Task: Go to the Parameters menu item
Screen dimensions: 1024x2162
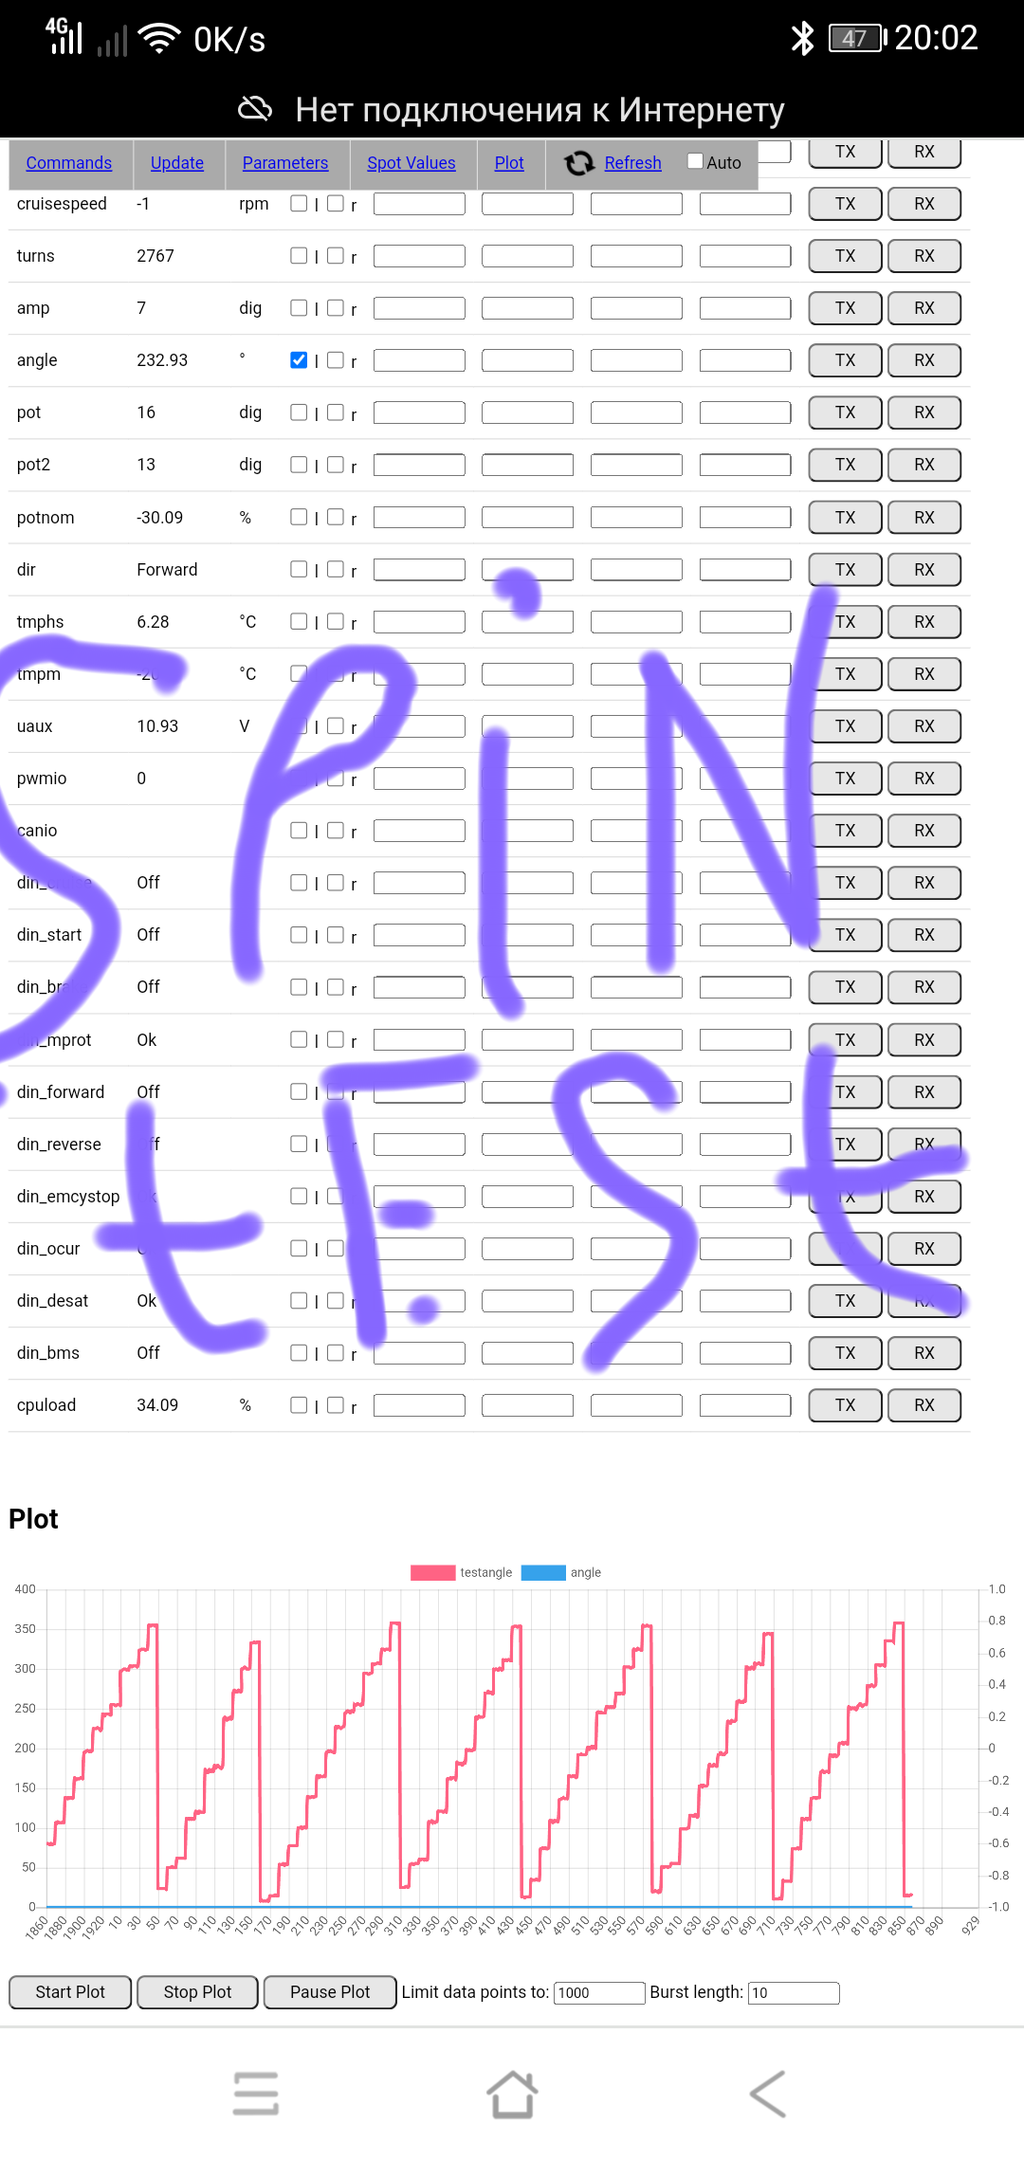Action: tap(285, 163)
